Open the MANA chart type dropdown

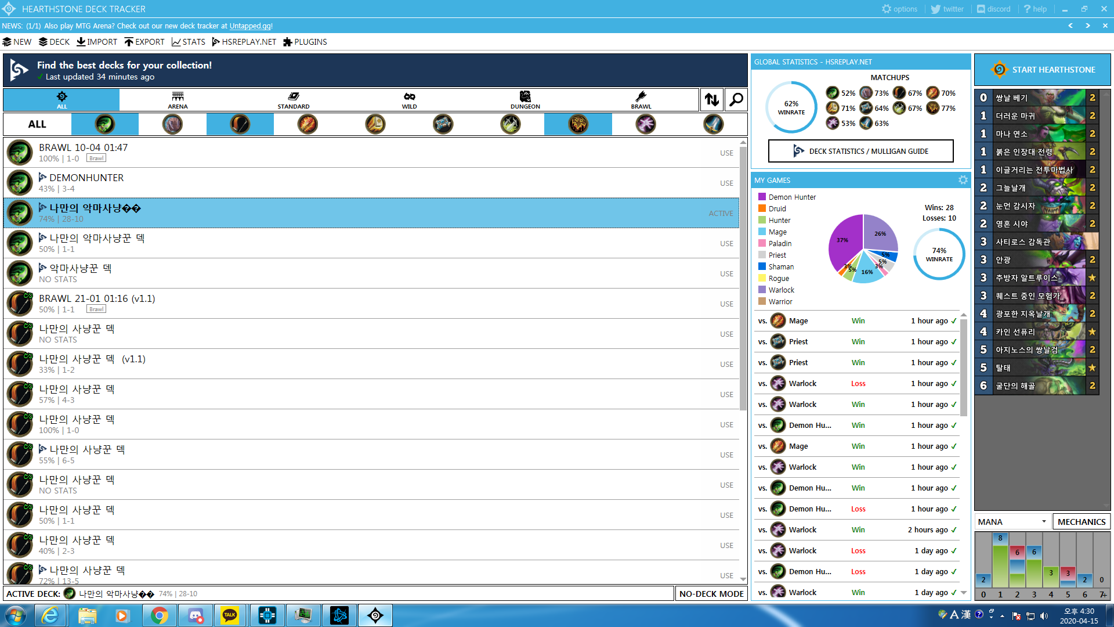[1012, 521]
